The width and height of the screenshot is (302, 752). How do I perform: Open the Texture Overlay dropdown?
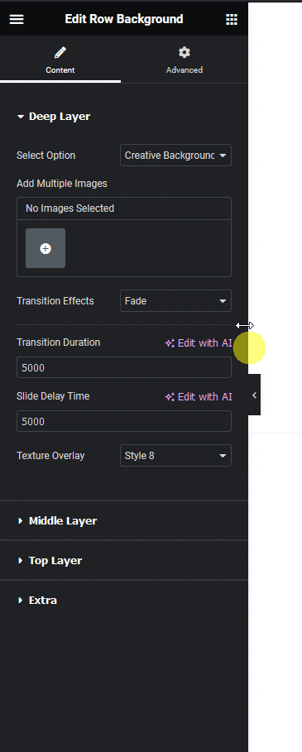click(x=175, y=456)
